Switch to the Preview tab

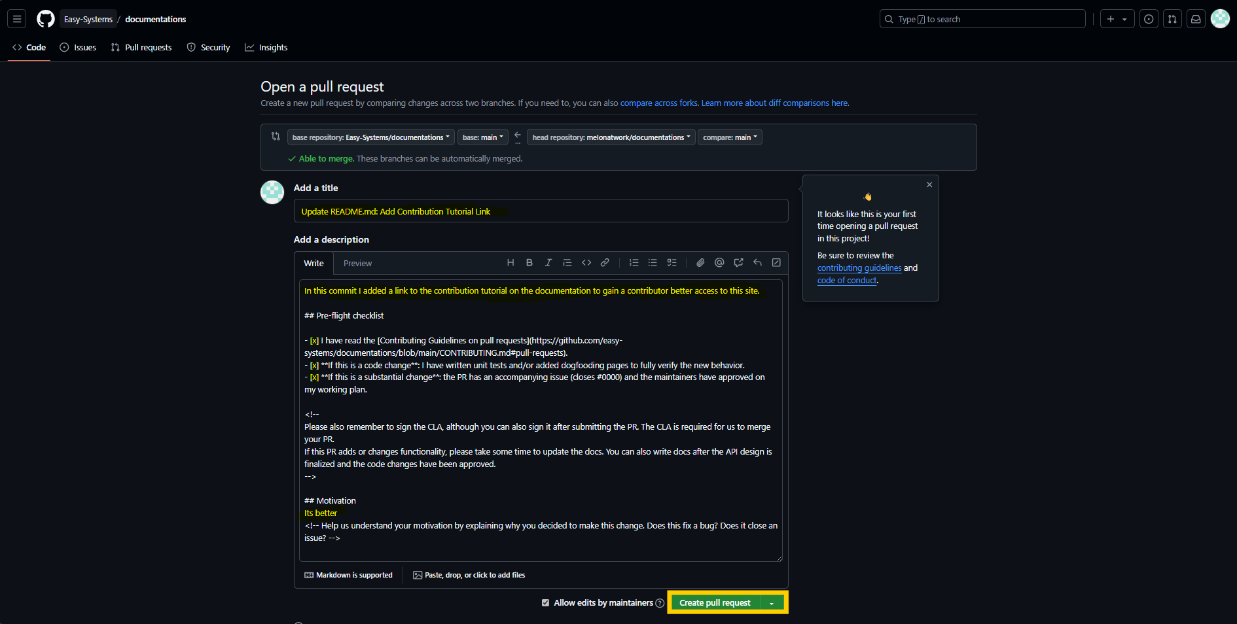click(357, 264)
